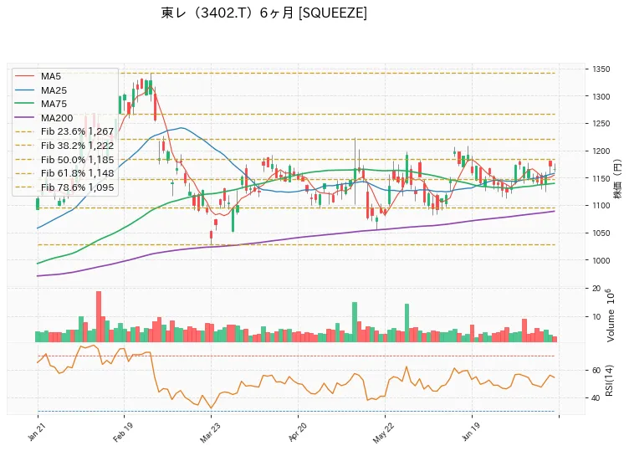Click the 1200 price axis label
The image size is (629, 451).
pyautogui.click(x=601, y=151)
